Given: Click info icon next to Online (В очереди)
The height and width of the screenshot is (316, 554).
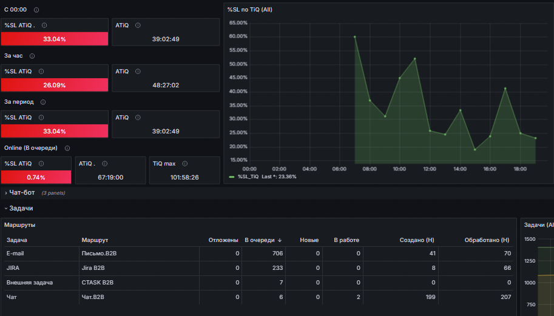Looking at the screenshot, I should 67,148.
